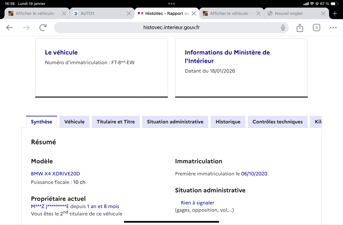This screenshot has width=343, height=225.
Task: Close the Nouvel onglet tab
Action: click(x=323, y=13)
